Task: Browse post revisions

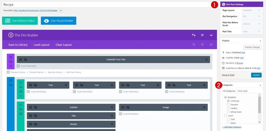Action: [240, 63]
